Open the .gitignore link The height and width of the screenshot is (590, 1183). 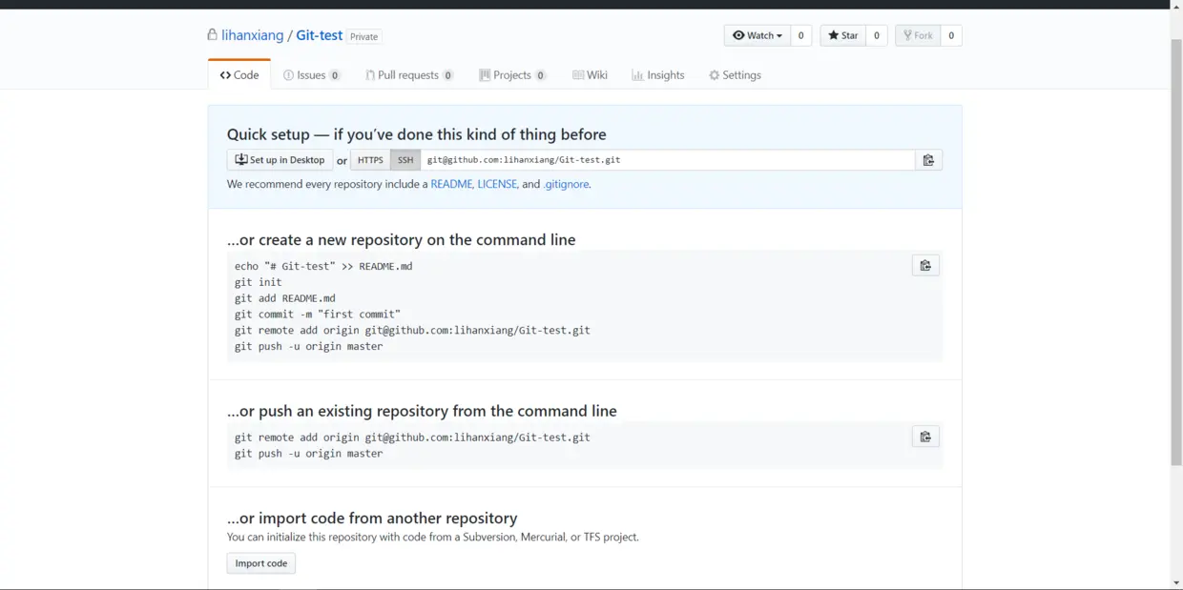566,184
